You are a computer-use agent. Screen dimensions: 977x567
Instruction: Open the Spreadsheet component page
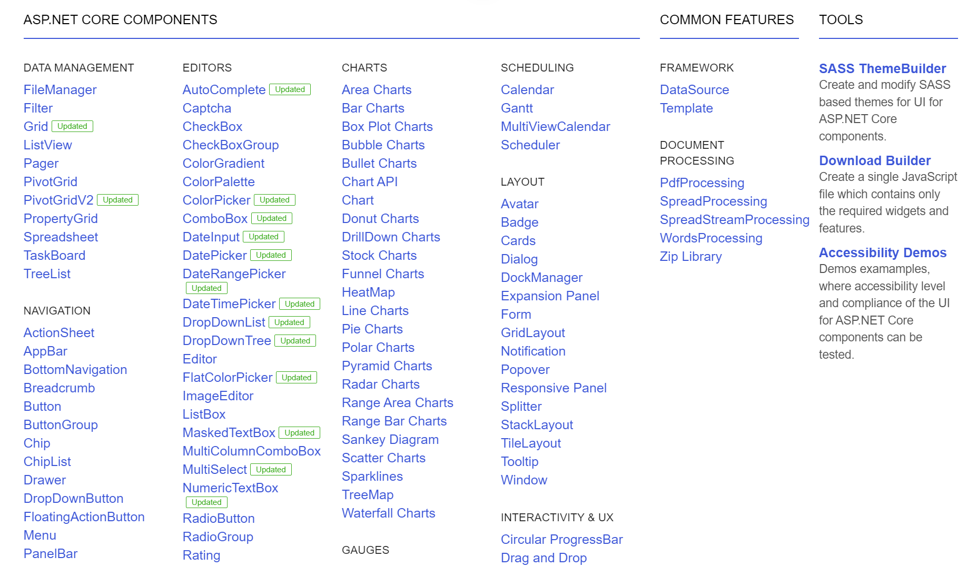tap(61, 237)
